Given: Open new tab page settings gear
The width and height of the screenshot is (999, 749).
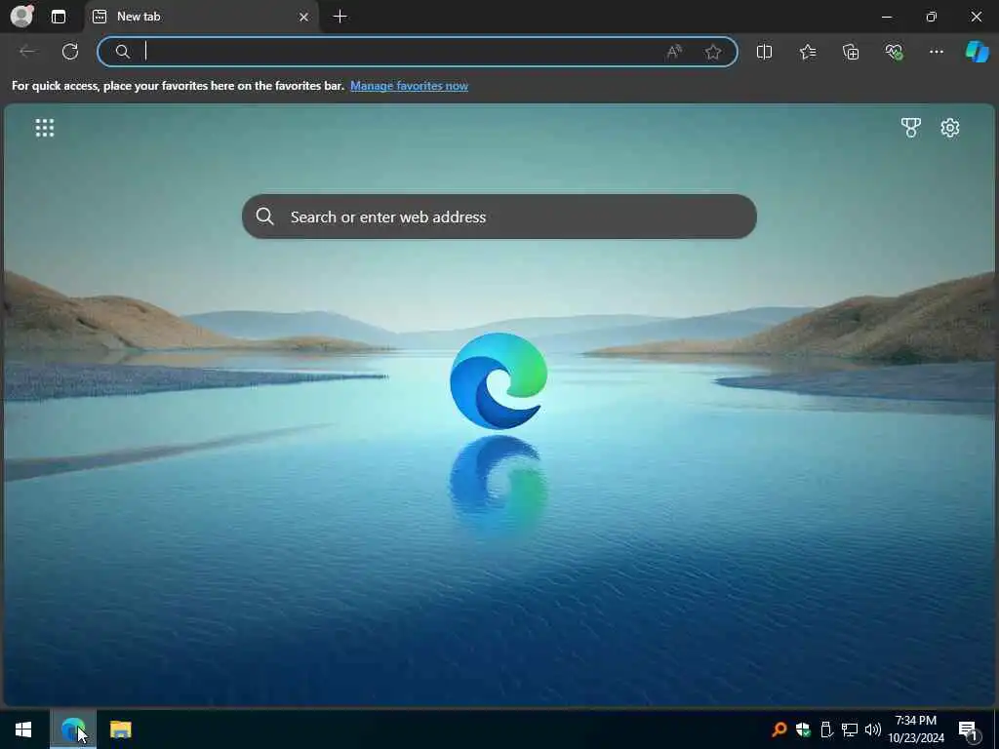Looking at the screenshot, I should click(950, 128).
